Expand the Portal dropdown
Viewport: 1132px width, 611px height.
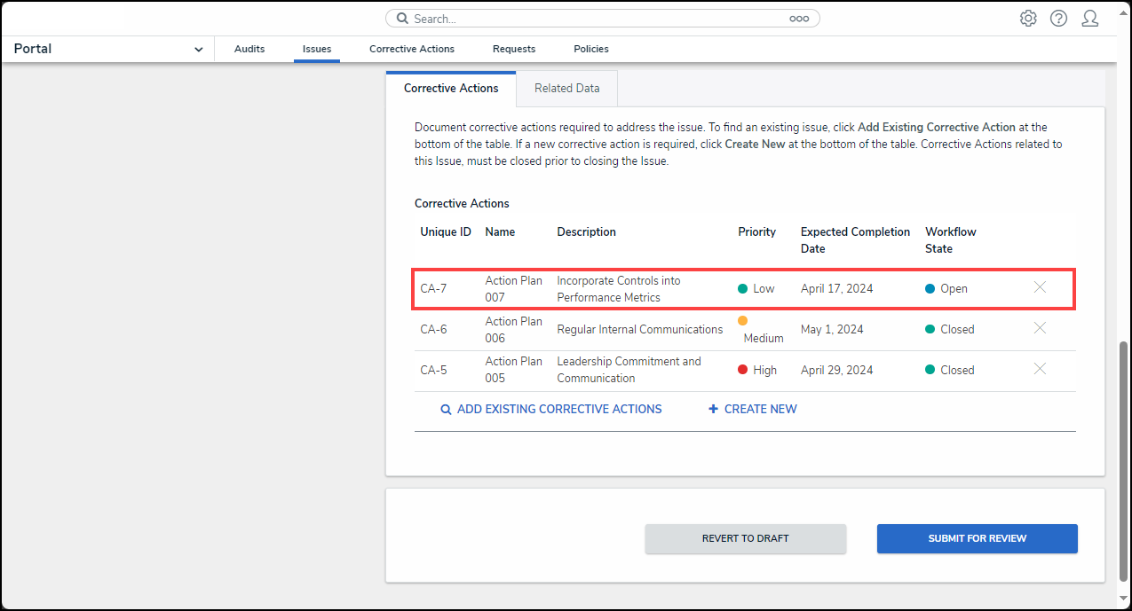[198, 50]
